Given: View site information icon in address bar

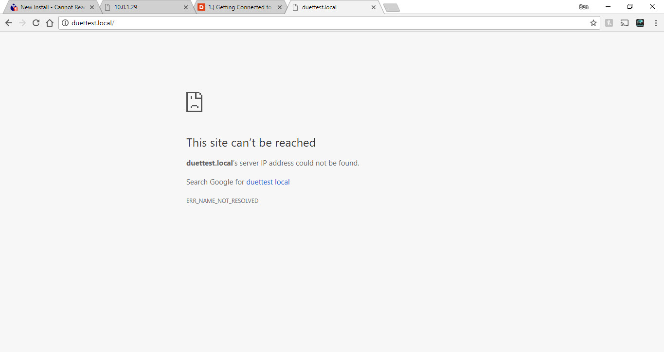Looking at the screenshot, I should [x=65, y=23].
